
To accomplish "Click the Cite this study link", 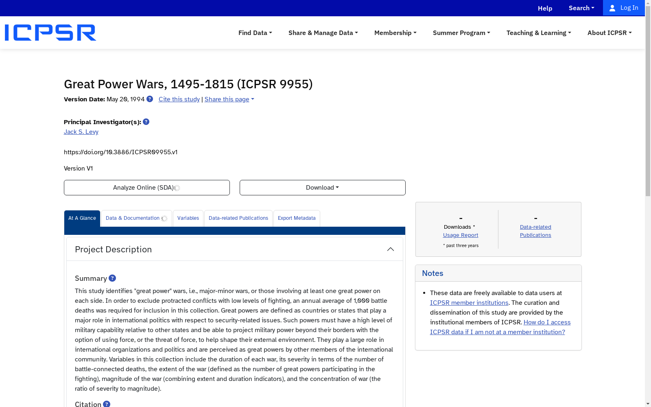I will [179, 99].
